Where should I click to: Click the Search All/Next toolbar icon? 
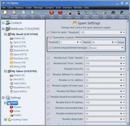point(122,14)
